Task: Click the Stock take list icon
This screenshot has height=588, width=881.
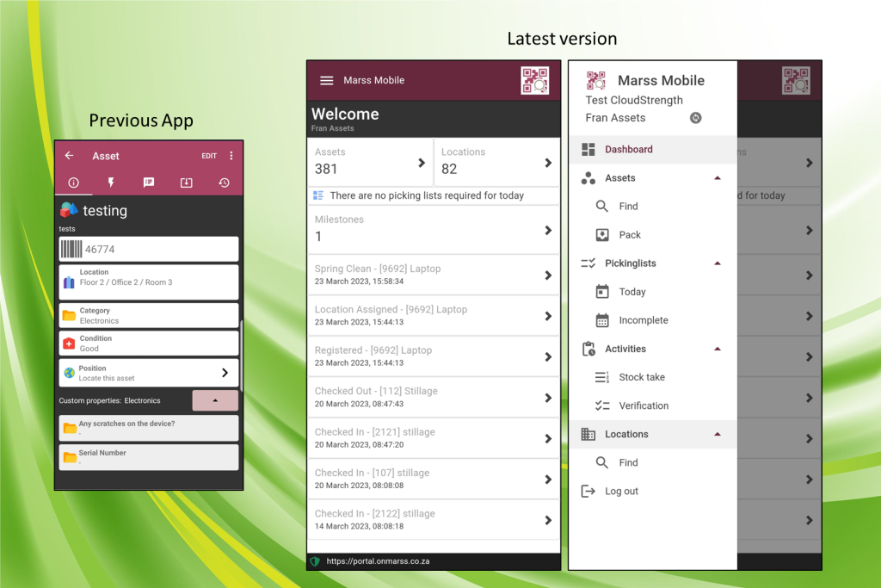Action: pyautogui.click(x=602, y=377)
